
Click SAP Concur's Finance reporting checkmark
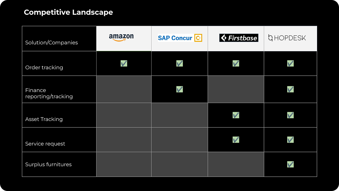pyautogui.click(x=180, y=90)
